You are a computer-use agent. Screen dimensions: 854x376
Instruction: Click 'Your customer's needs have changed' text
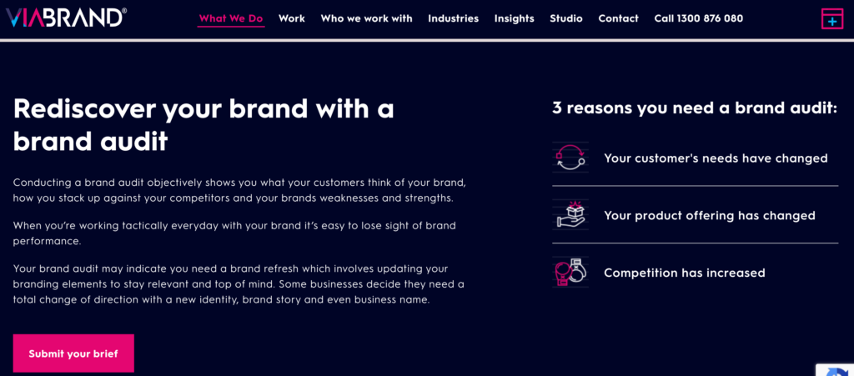[x=716, y=158]
